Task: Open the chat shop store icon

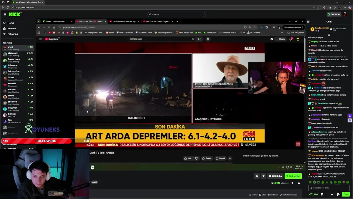Action: (x=322, y=194)
